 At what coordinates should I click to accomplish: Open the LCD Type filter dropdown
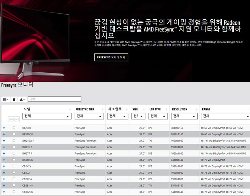coord(158,116)
